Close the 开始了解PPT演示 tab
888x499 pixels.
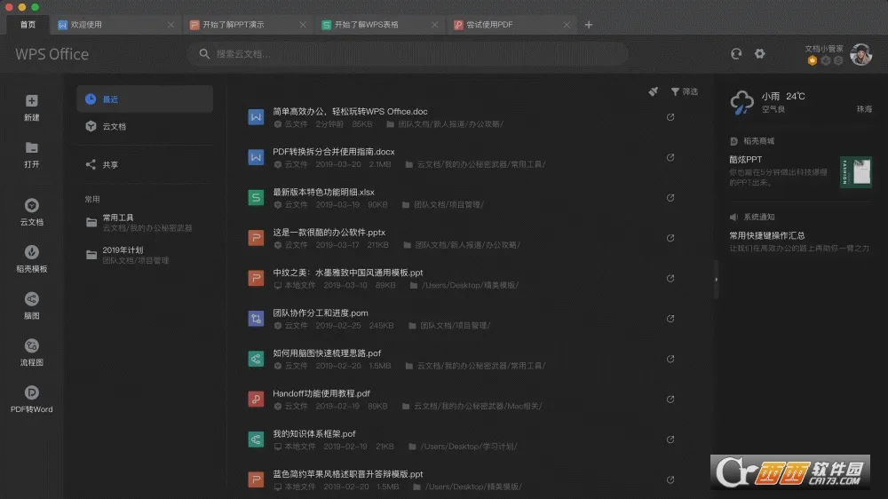tap(303, 25)
